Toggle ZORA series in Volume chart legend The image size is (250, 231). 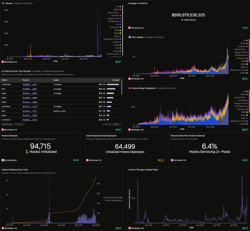click(117, 10)
